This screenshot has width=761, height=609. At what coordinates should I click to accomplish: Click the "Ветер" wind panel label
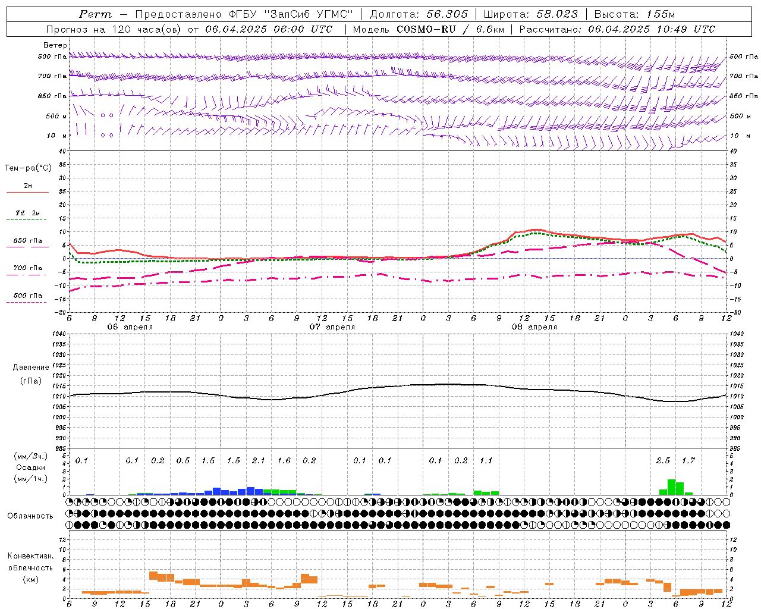click(x=55, y=45)
